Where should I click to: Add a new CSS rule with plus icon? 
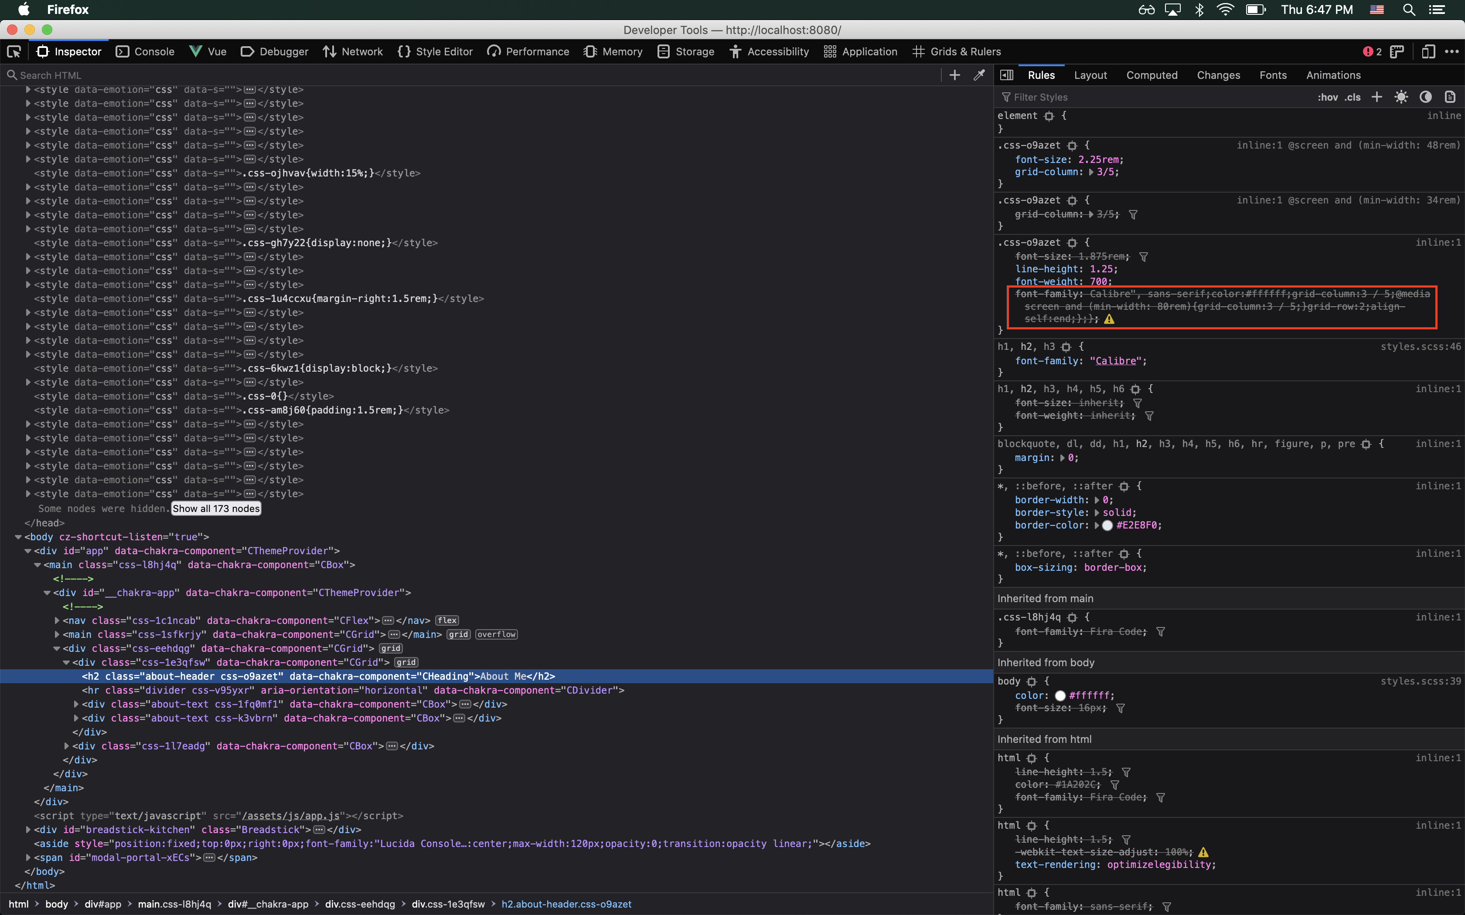[1376, 97]
